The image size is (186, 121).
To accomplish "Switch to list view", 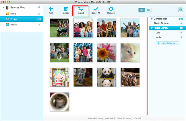I will tap(149, 10).
